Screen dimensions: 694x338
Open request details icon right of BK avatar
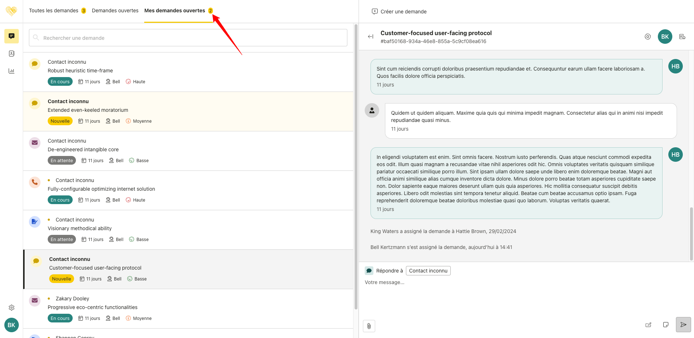682,37
